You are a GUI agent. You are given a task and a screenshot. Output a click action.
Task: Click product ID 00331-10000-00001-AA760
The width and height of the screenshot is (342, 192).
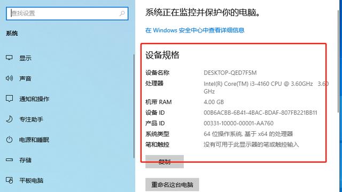pos(239,123)
